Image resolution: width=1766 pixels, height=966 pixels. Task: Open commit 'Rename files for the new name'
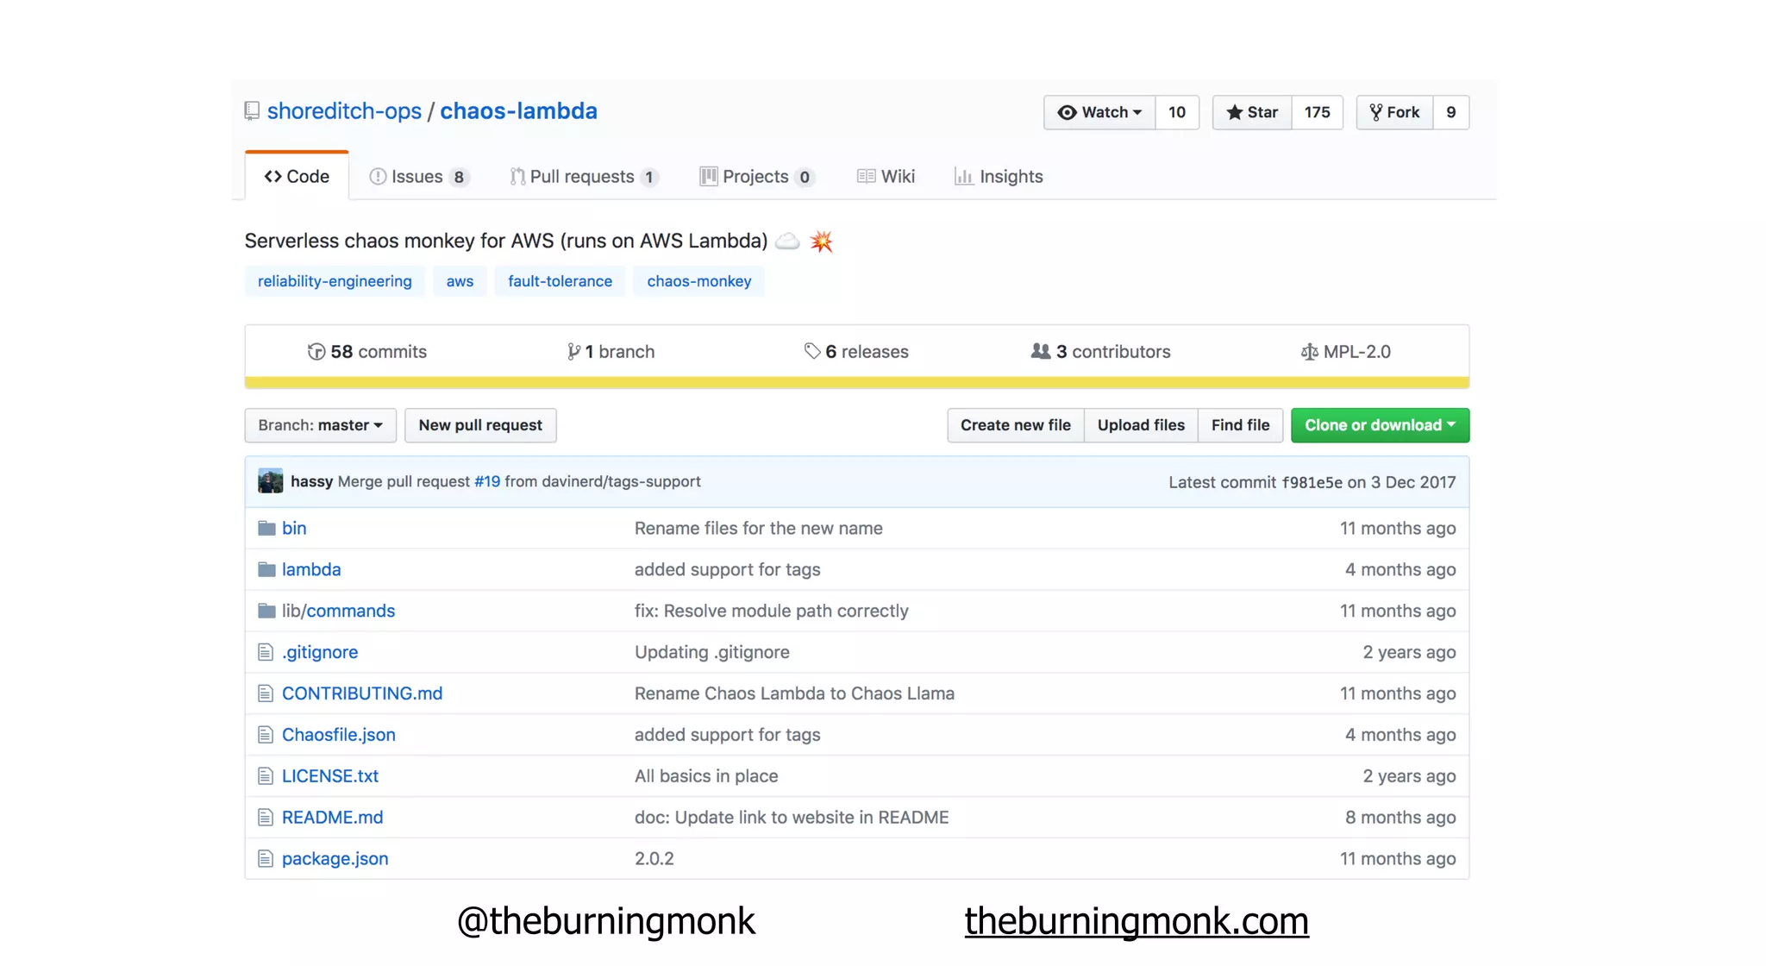coord(759,528)
